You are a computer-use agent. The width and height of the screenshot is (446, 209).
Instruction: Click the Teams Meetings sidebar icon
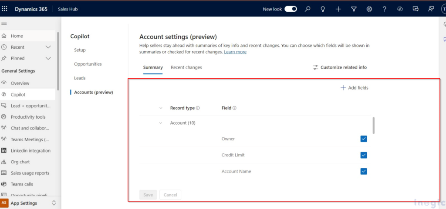[x=4, y=139]
